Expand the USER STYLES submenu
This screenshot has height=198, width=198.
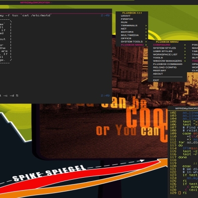(x=167, y=51)
